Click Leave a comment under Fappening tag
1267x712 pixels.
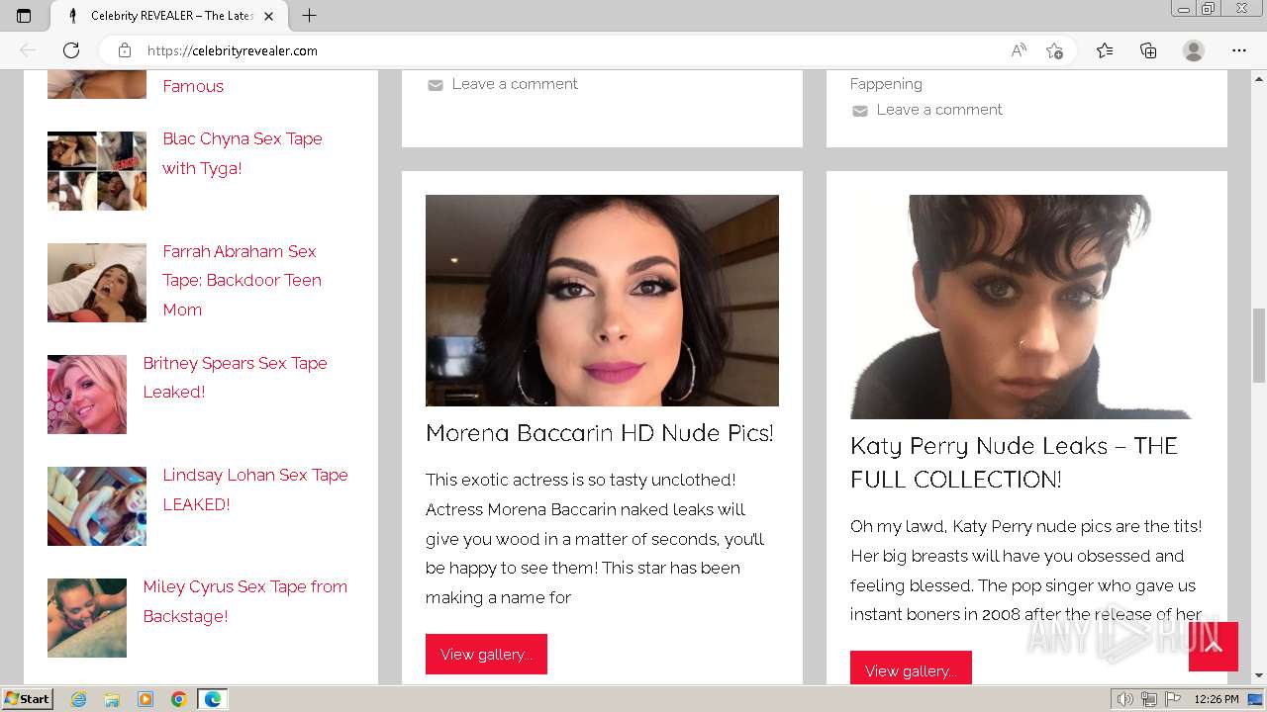coord(939,110)
